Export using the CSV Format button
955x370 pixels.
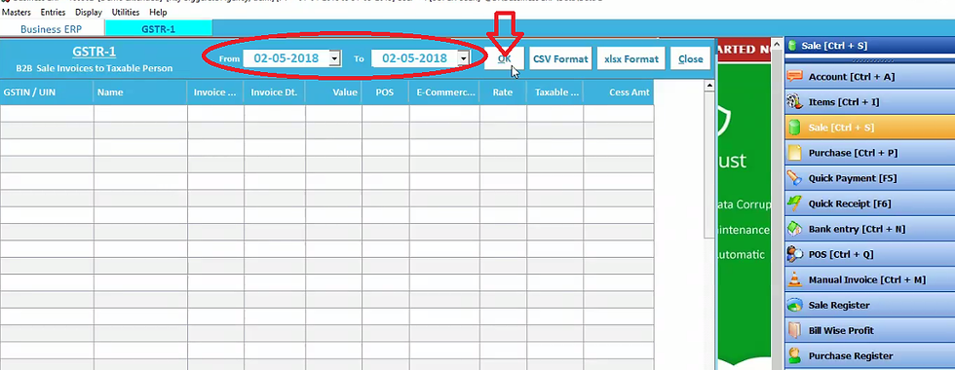[560, 59]
